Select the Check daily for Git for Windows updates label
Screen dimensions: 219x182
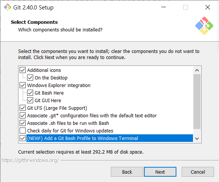click(70, 131)
